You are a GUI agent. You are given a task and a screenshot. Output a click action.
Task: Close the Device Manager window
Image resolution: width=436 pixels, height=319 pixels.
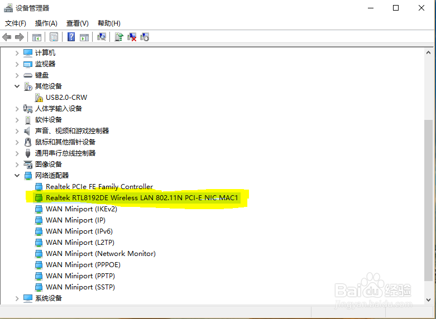point(421,8)
